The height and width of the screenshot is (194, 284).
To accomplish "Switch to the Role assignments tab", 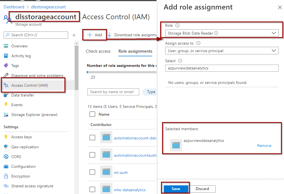I will [135, 51].
